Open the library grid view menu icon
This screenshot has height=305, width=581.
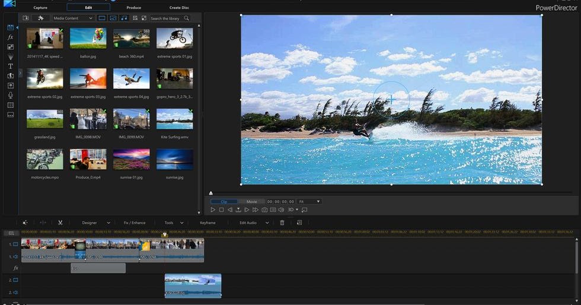(x=135, y=18)
